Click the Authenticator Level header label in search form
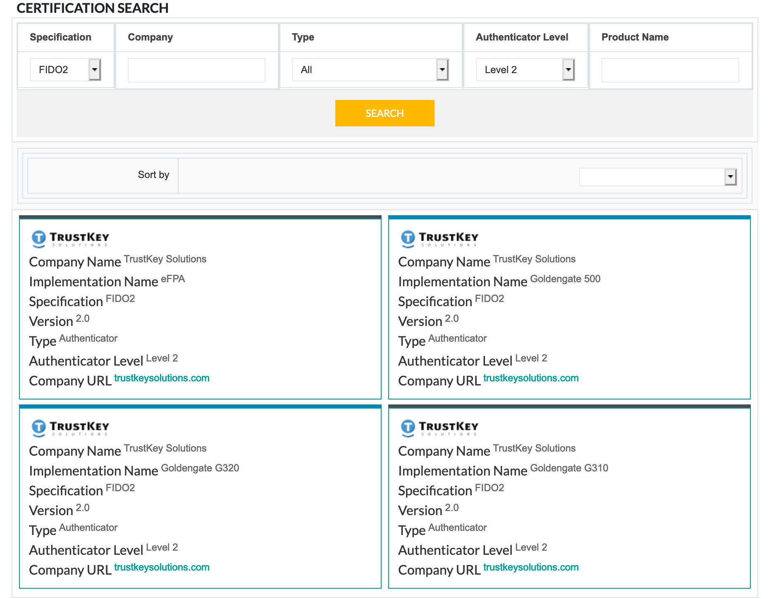This screenshot has height=599, width=769. [x=522, y=37]
